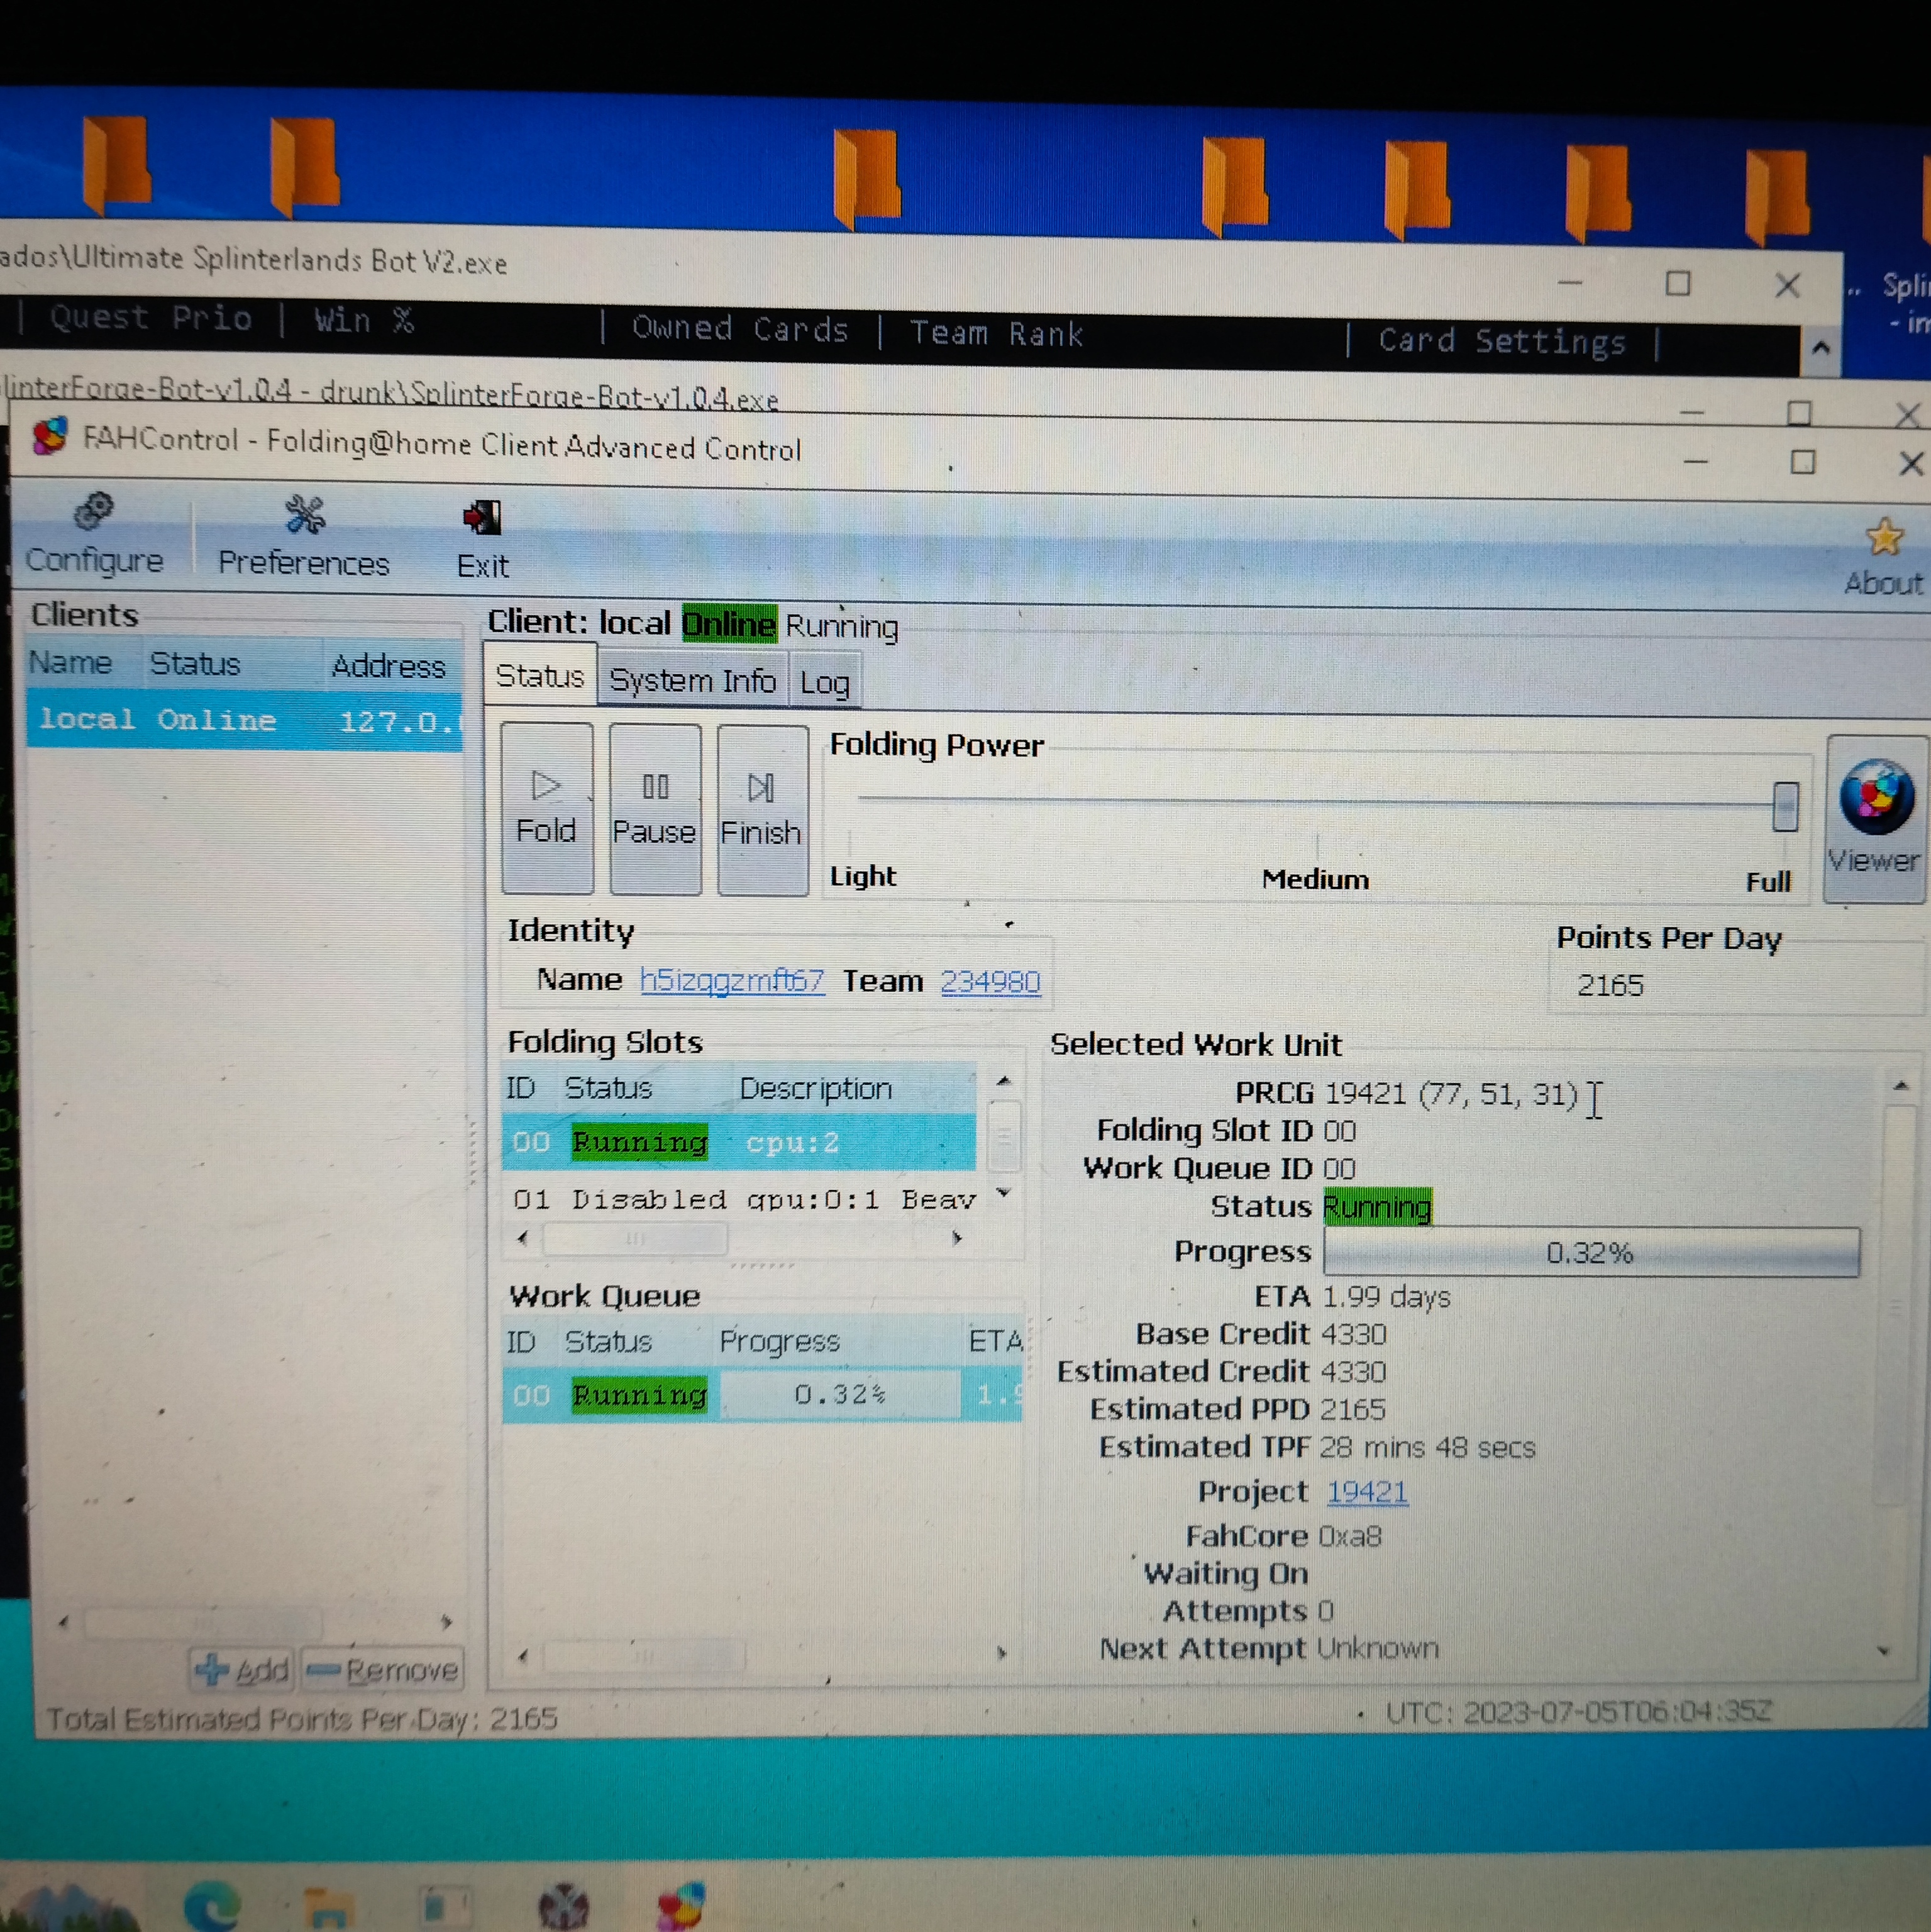This screenshot has height=1932, width=1931.
Task: Click the Selected Work Unit scroll-down arrow
Action: pos(1884,1651)
